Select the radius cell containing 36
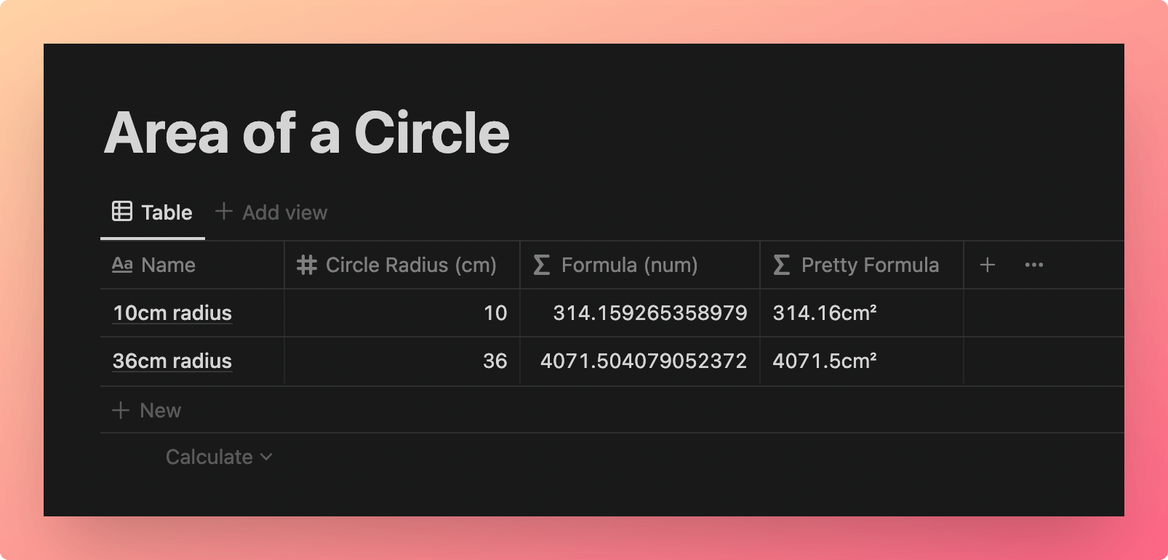 (x=402, y=361)
